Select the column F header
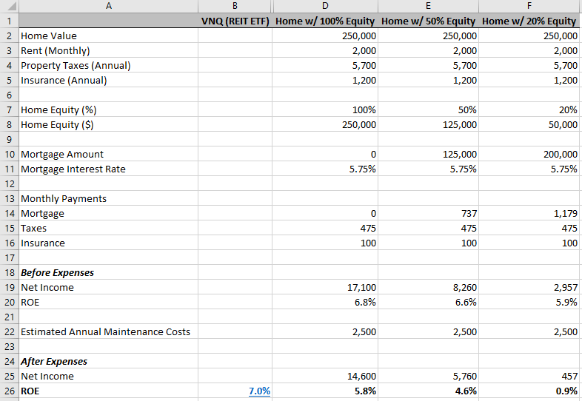The width and height of the screenshot is (582, 401). (x=529, y=6)
